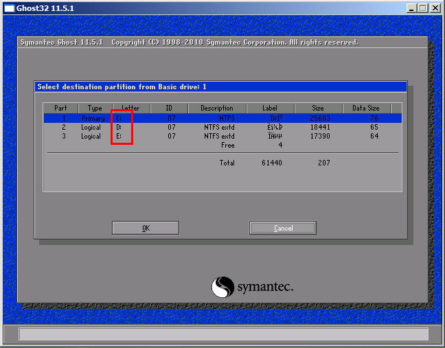Cancel the partition selection dialog
The height and width of the screenshot is (348, 445).
[x=283, y=228]
